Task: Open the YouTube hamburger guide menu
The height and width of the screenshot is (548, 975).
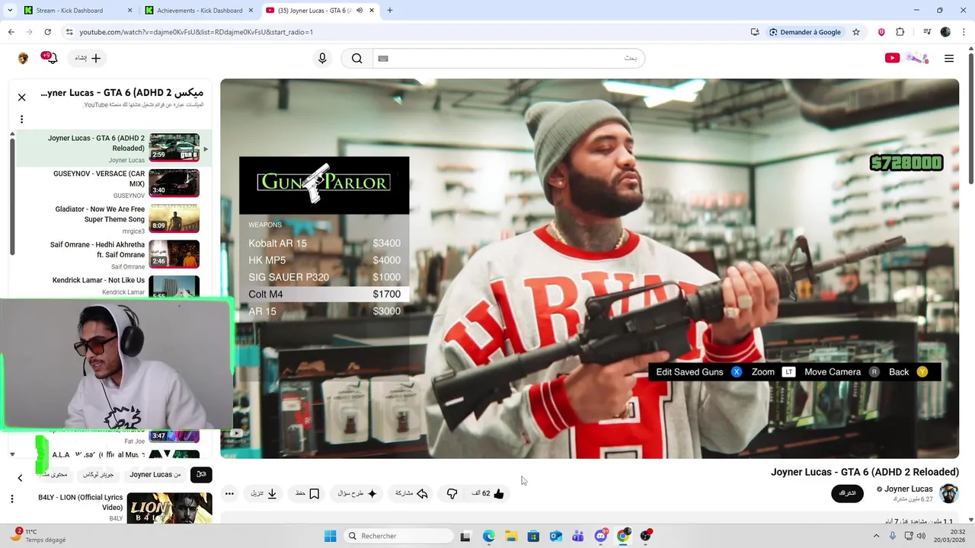Action: pyautogui.click(x=949, y=58)
